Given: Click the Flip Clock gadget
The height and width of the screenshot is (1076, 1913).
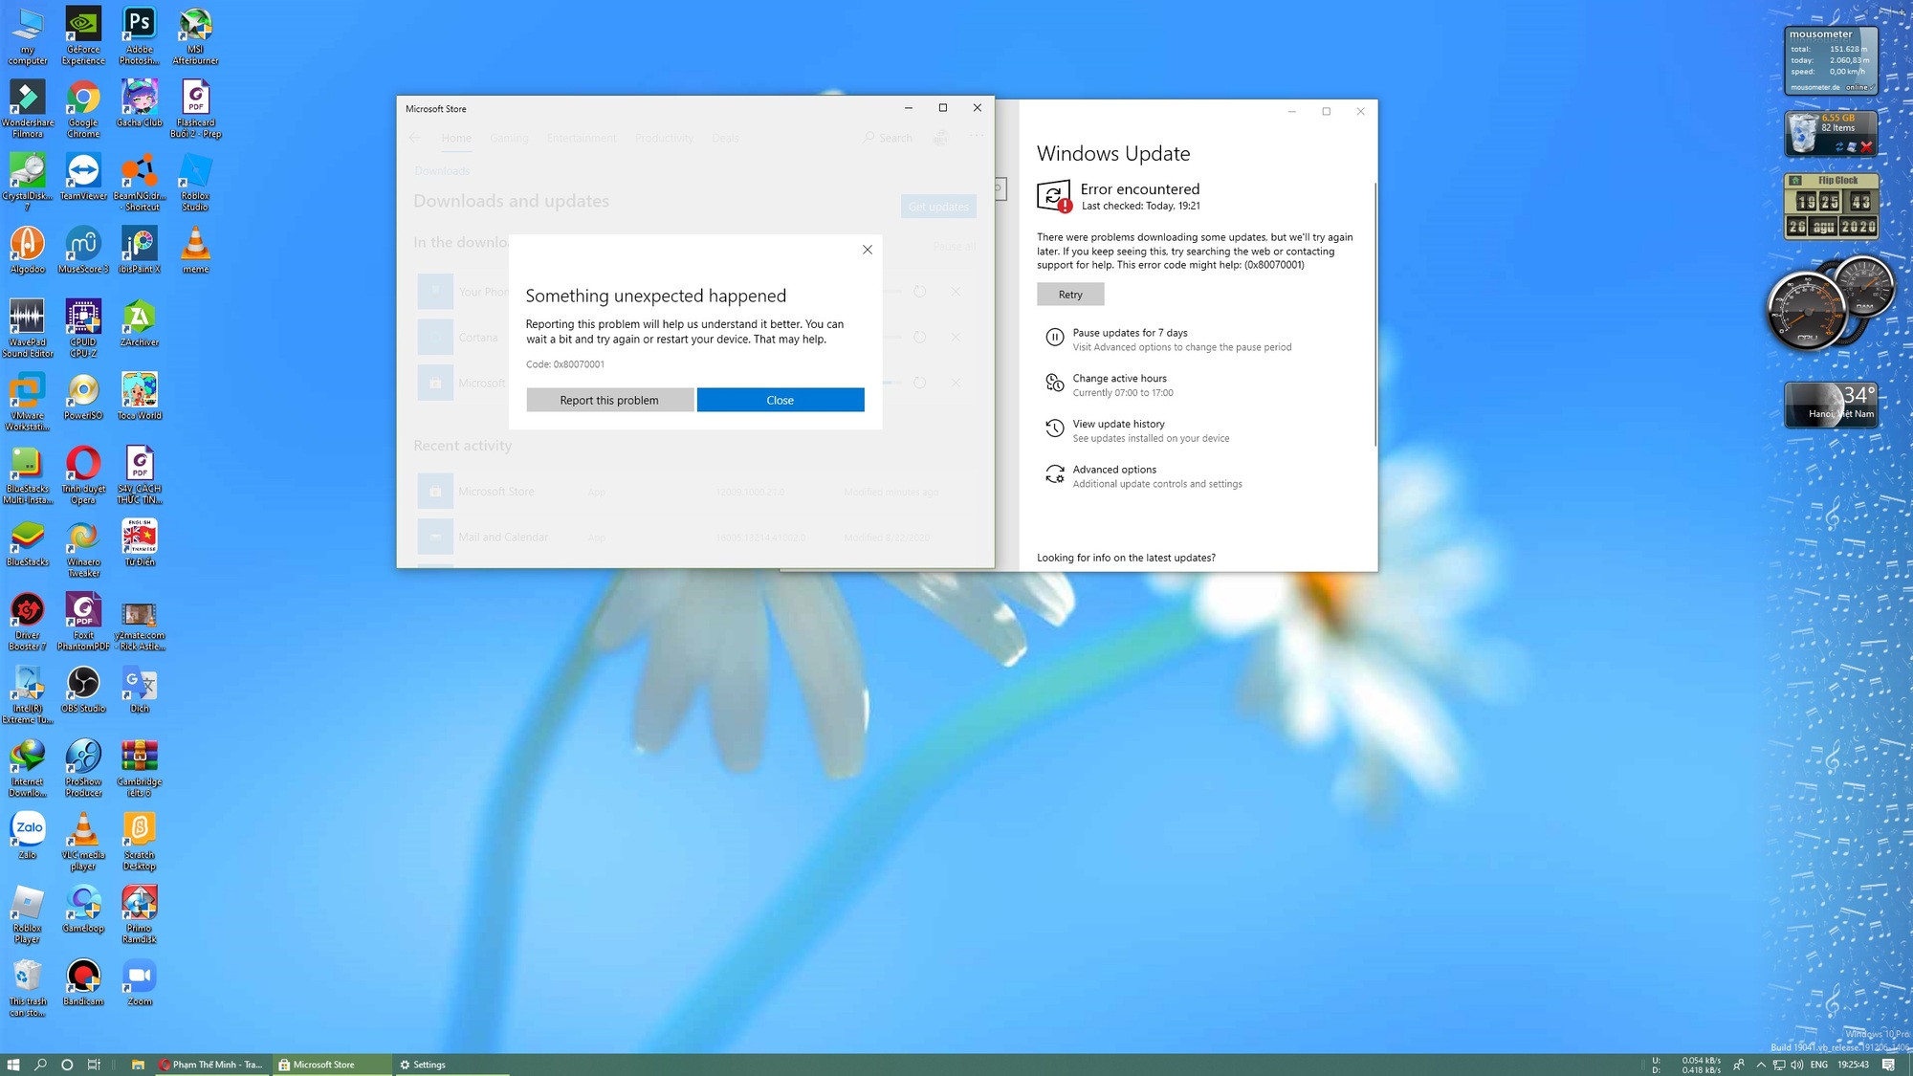Looking at the screenshot, I should pyautogui.click(x=1831, y=206).
